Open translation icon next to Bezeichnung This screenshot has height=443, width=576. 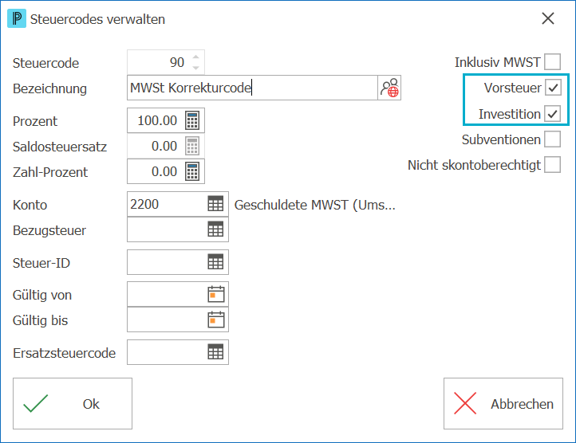click(x=389, y=88)
